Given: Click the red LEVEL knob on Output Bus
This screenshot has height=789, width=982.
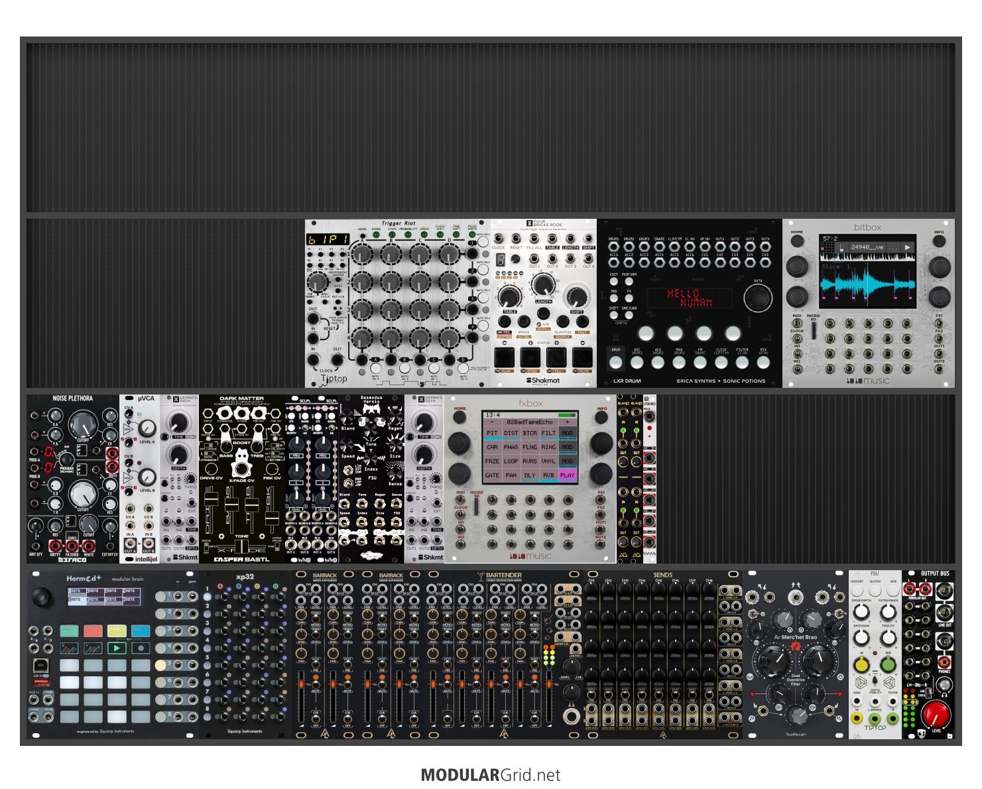Looking at the screenshot, I should (x=936, y=716).
